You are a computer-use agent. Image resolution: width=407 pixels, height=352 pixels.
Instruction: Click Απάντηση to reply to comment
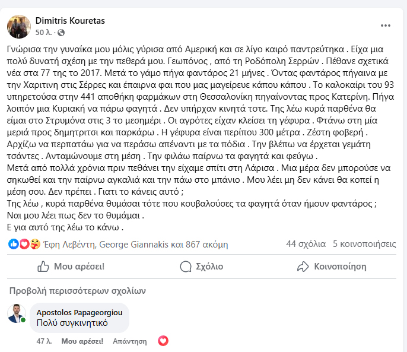click(129, 341)
